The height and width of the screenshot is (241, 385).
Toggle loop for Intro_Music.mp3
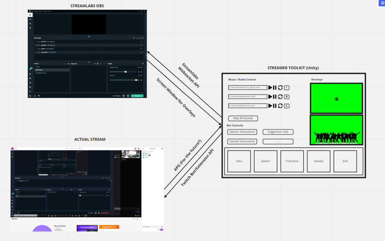click(x=280, y=87)
